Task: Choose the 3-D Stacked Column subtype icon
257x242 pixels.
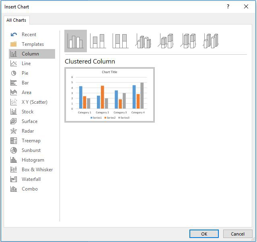Action: [166, 41]
